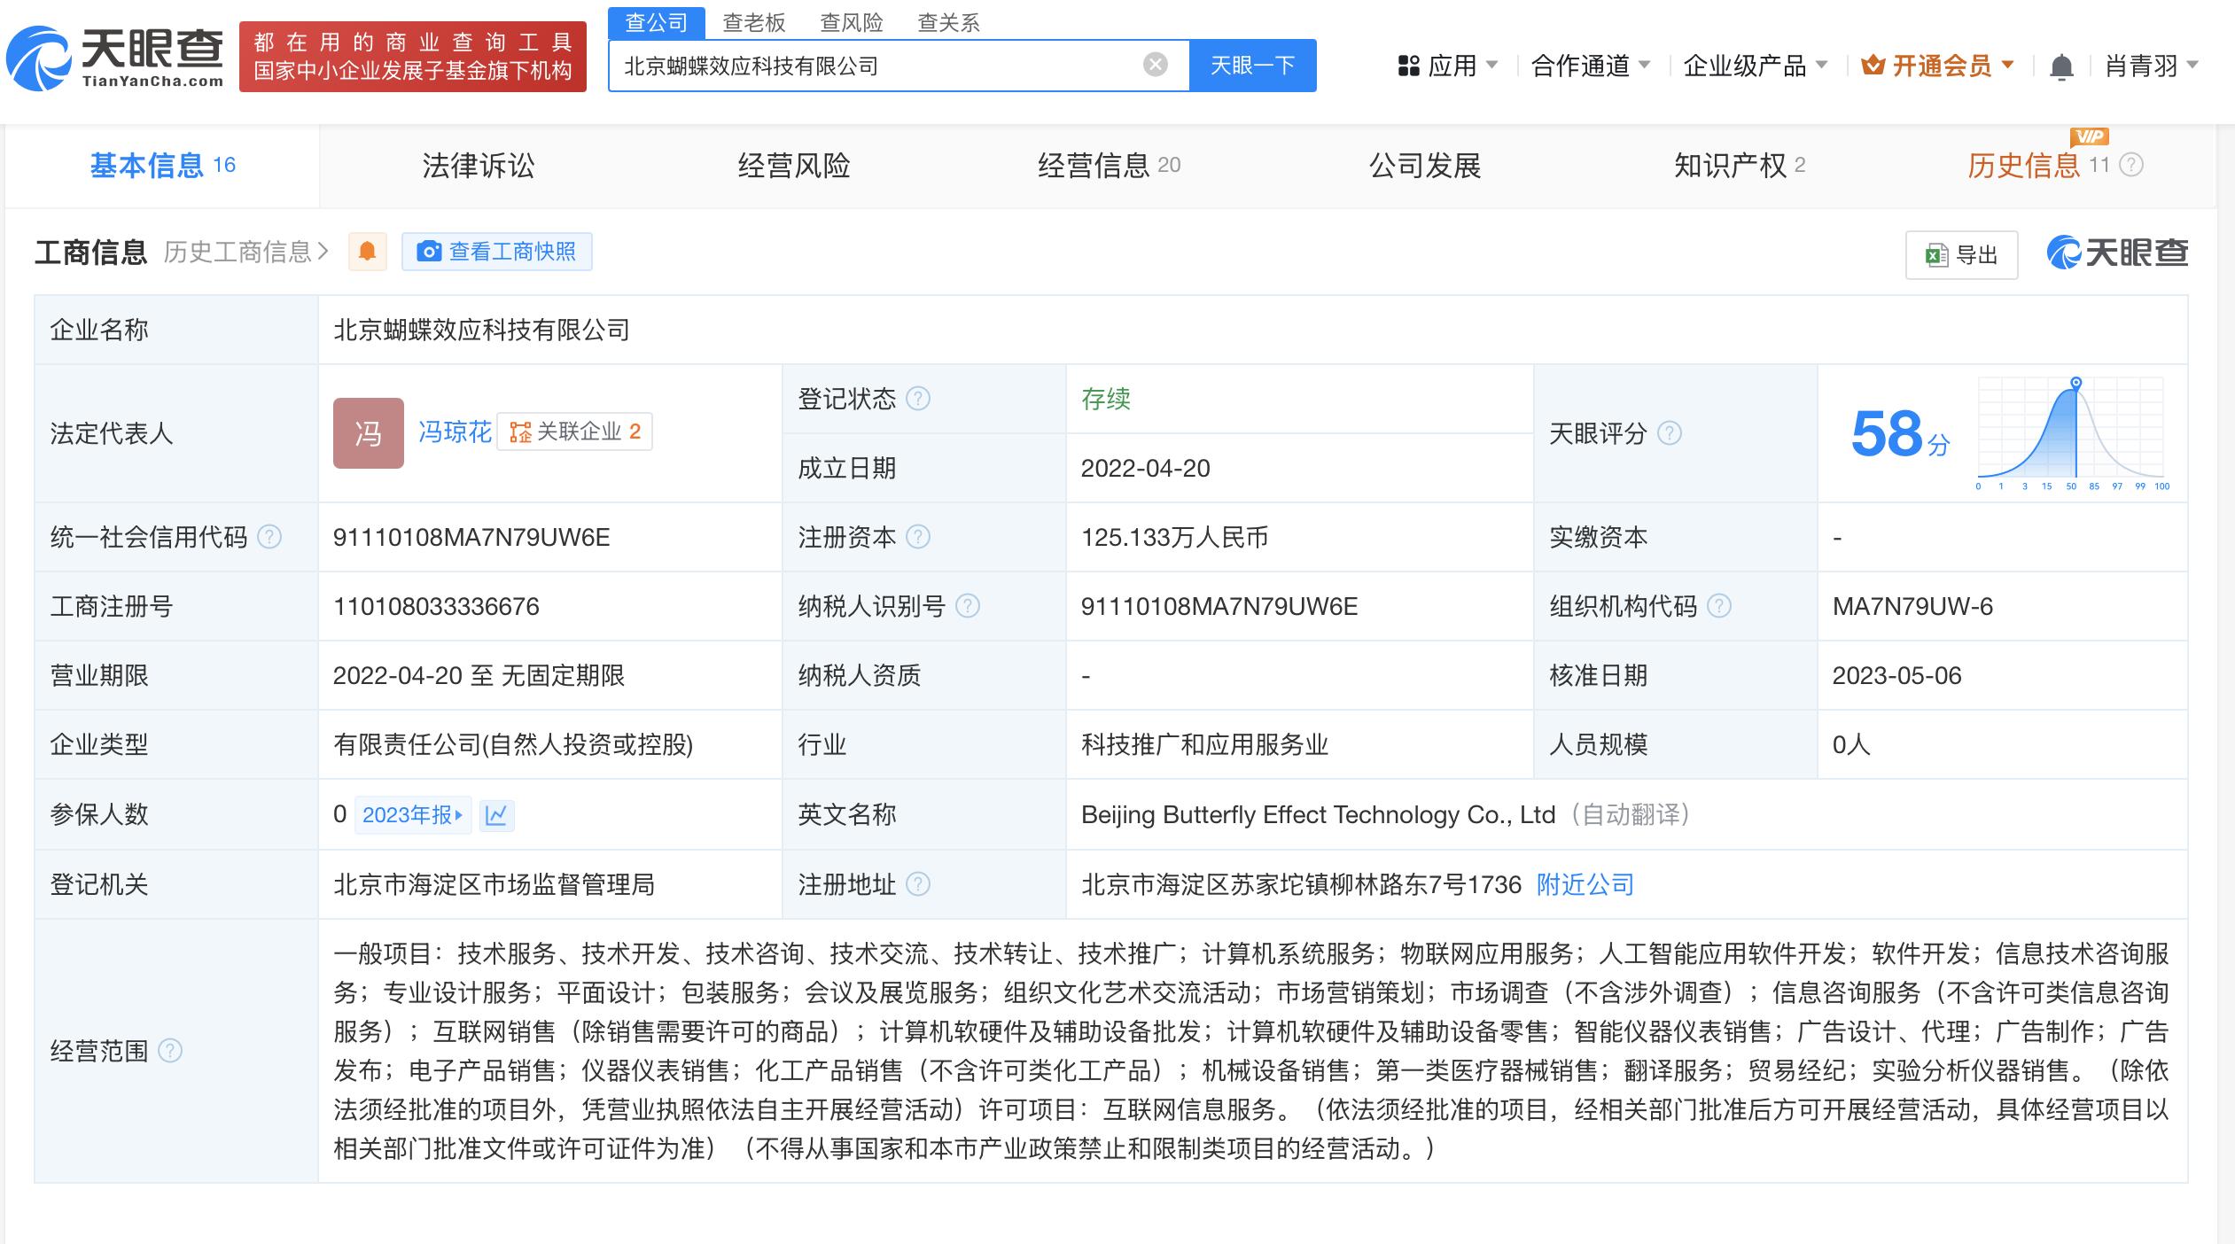The width and height of the screenshot is (2235, 1244).
Task: Click help icon next to 登记状态
Action: pos(918,399)
